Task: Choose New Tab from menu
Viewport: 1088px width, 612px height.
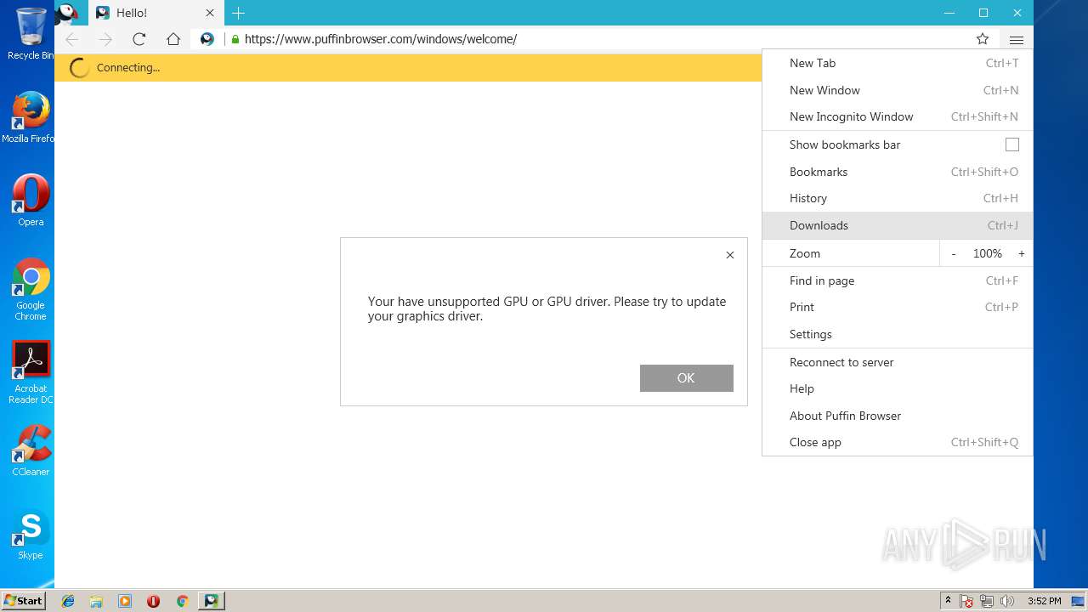Action: [x=898, y=63]
